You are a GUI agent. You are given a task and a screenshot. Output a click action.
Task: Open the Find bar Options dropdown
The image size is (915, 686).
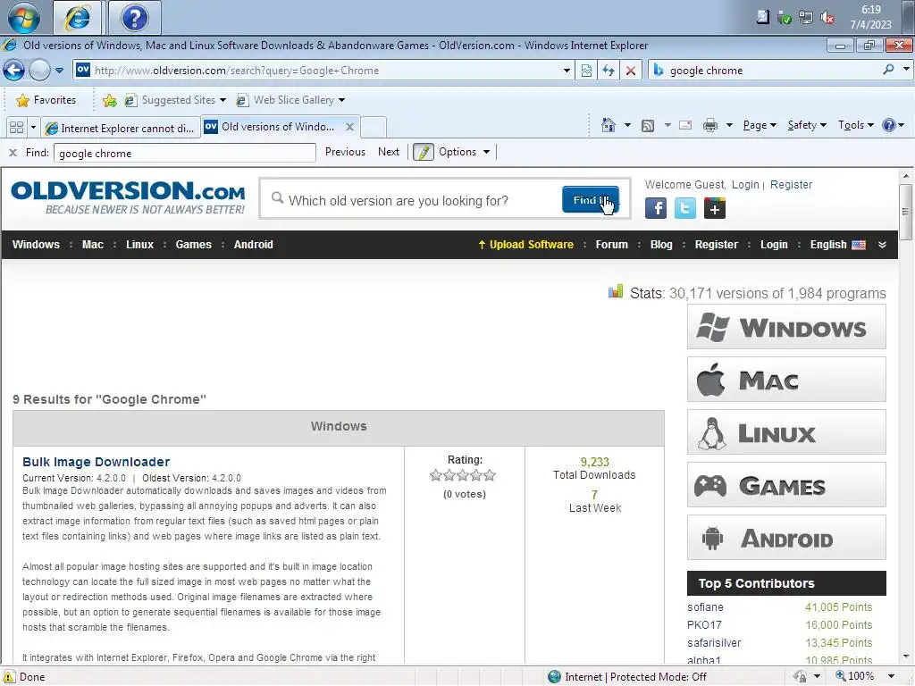coord(465,152)
